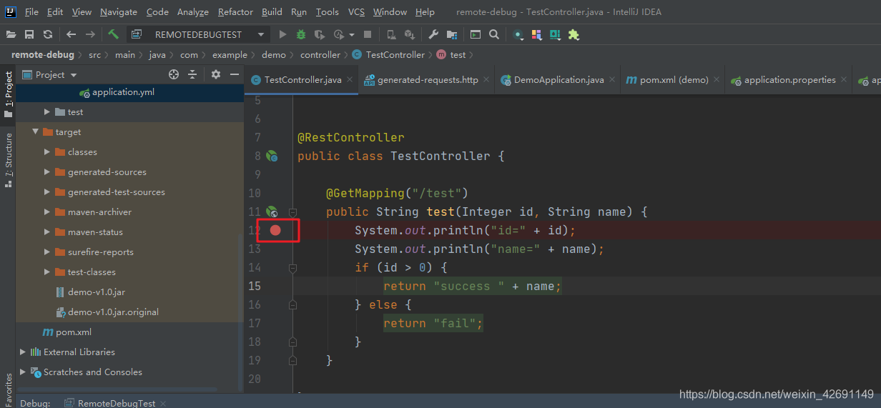This screenshot has height=408, width=881.
Task: Click Collapse All icon in Project panel
Action: tap(192, 74)
